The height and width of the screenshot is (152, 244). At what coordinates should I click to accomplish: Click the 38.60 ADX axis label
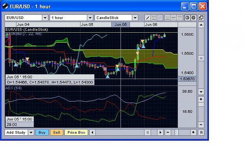point(187,91)
